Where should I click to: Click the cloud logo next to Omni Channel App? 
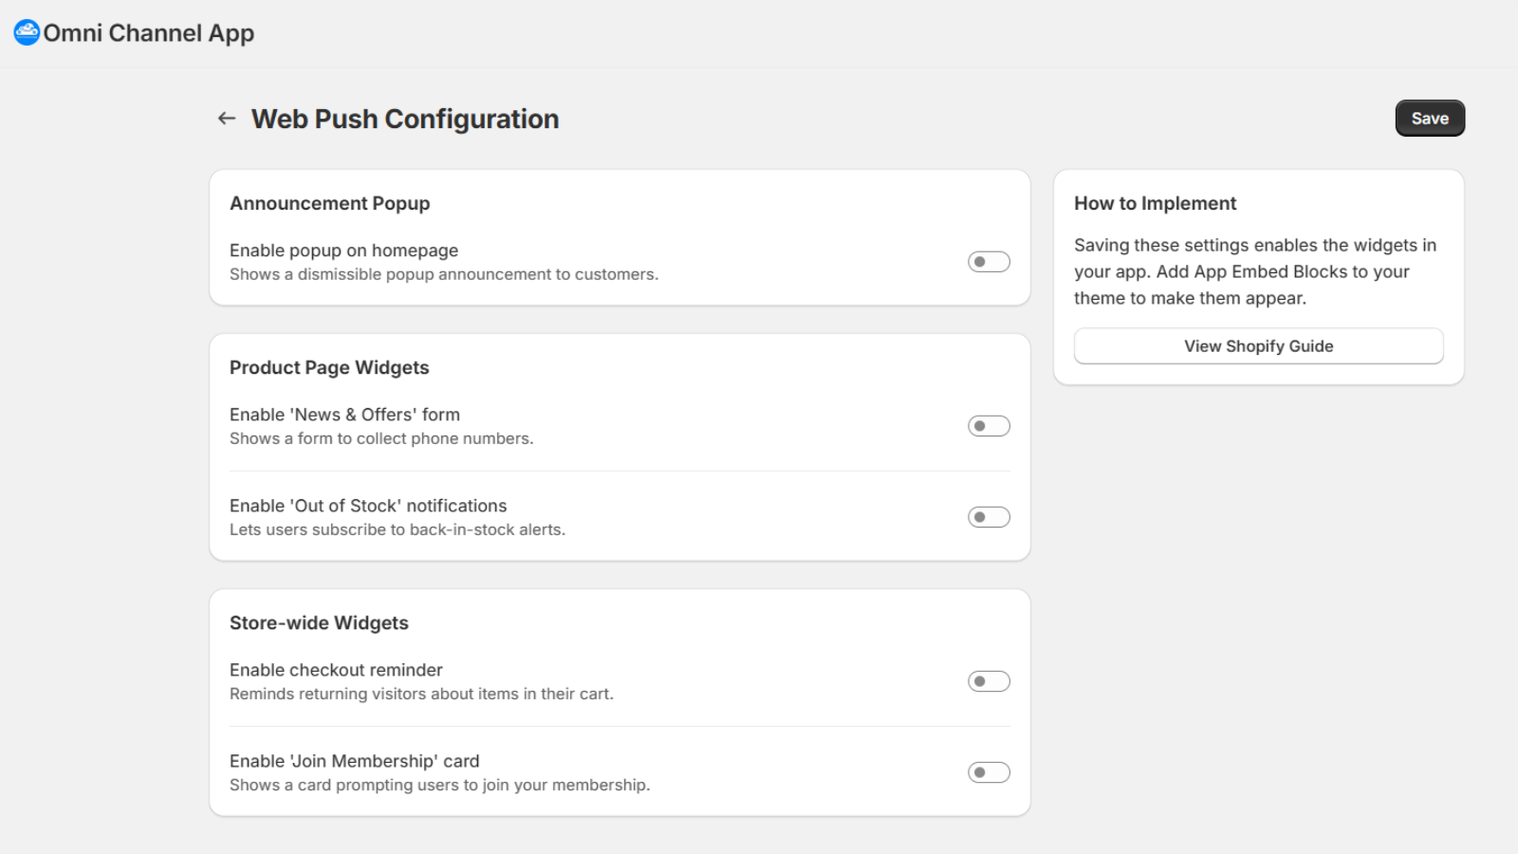[26, 32]
